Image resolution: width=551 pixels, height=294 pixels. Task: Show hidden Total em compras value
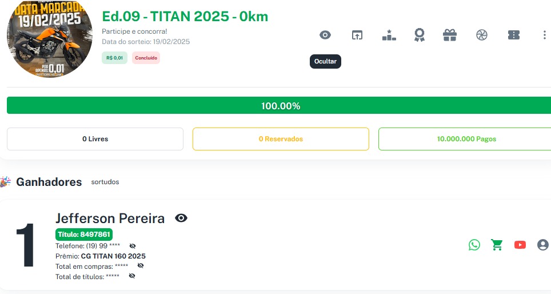tap(141, 266)
